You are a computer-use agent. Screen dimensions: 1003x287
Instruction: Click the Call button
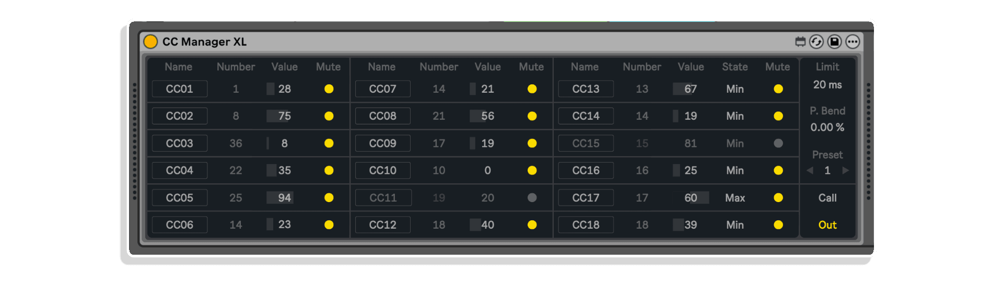(x=827, y=198)
